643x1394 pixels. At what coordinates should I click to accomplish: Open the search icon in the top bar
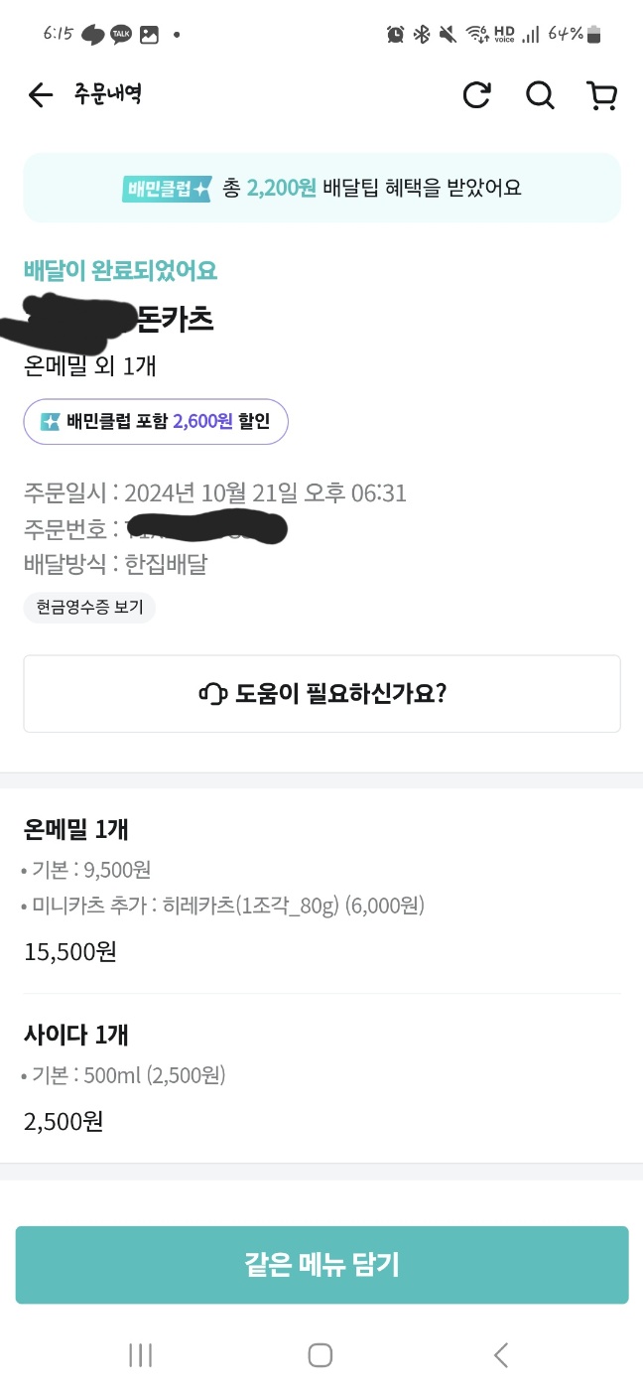point(540,95)
